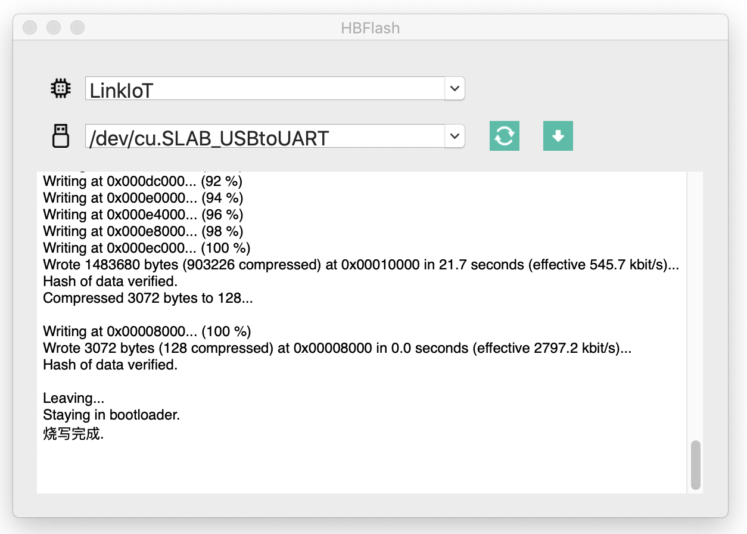Click the chip icon beside LinkIoT

(60, 88)
